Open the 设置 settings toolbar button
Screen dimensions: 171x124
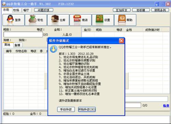click(103, 20)
